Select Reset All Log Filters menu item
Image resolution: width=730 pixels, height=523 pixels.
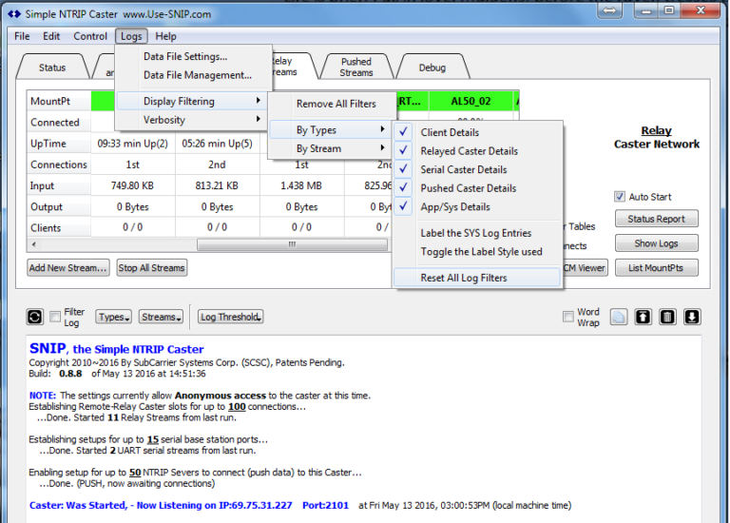point(464,278)
